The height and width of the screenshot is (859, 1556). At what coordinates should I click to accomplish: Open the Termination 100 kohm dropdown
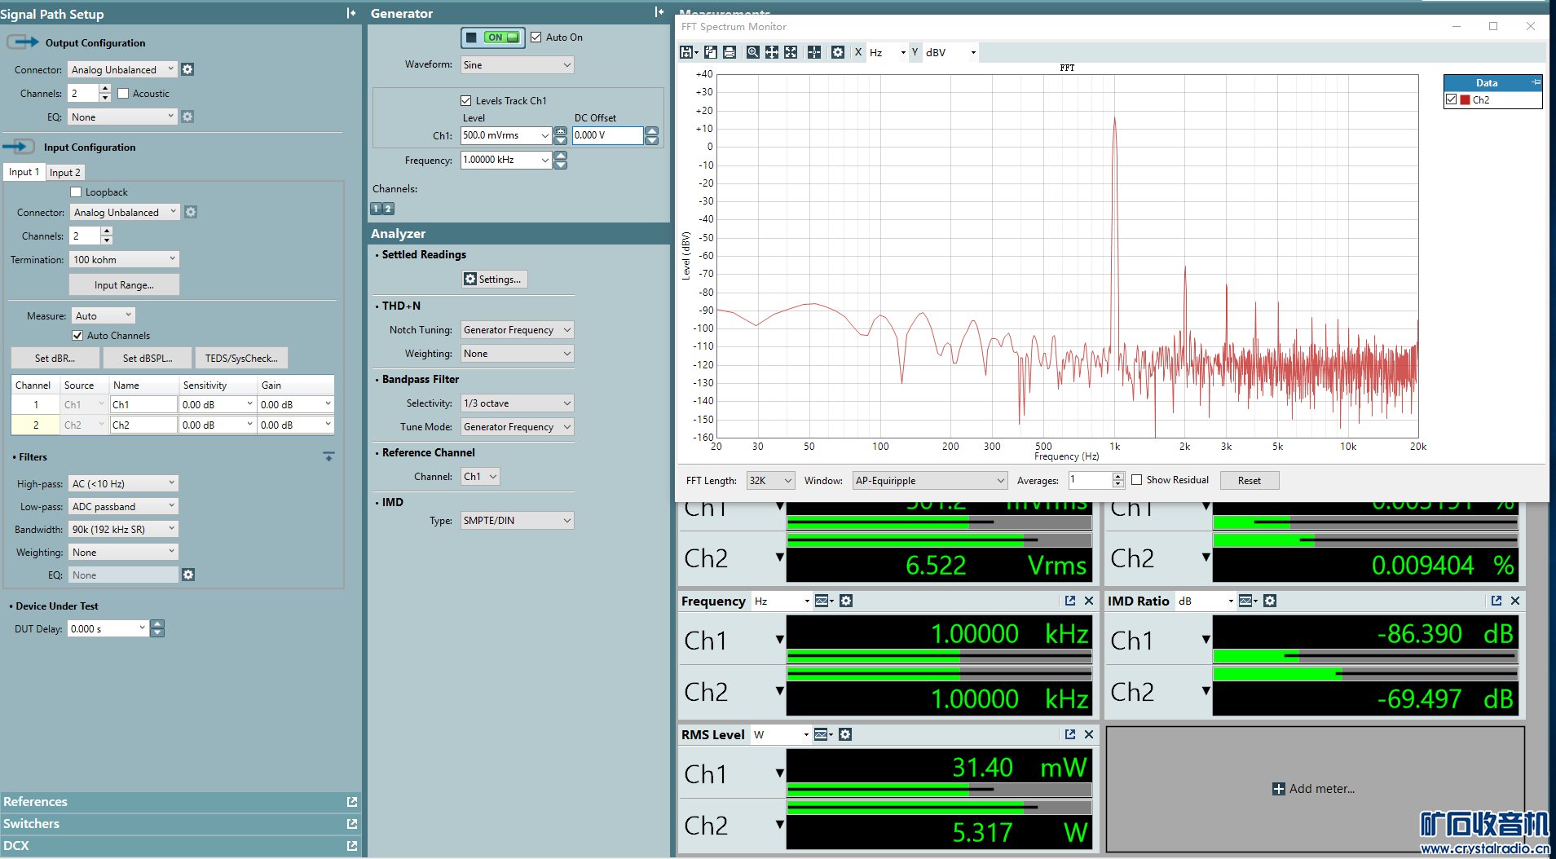tap(124, 259)
